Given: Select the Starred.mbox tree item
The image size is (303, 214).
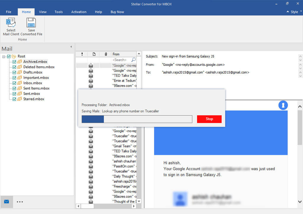Looking at the screenshot, I should (x=34, y=99).
